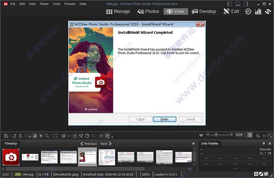Toggle the black-white diagonal icon in status bar

(x=261, y=174)
